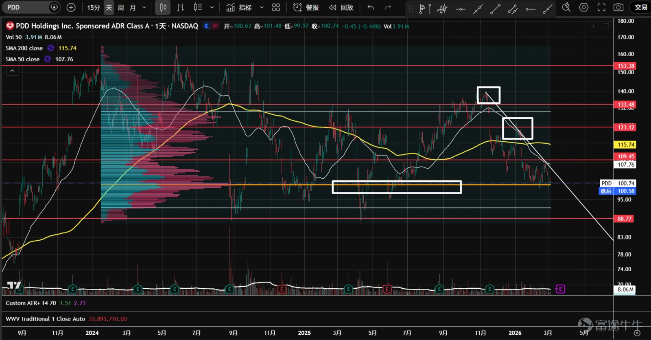Select the horizontal ray tool
The width and height of the screenshot is (651, 340).
point(530,9)
